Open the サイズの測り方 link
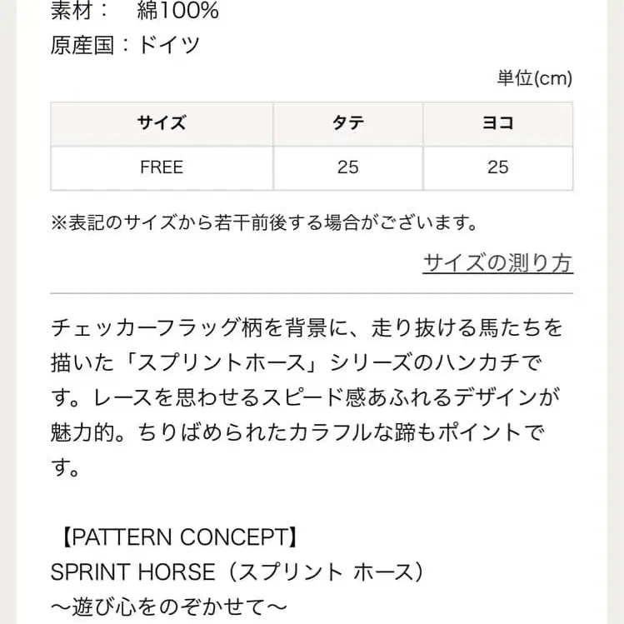The height and width of the screenshot is (624, 624). (497, 263)
